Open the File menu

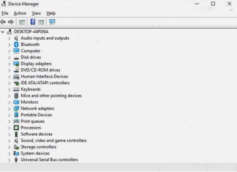[5, 13]
